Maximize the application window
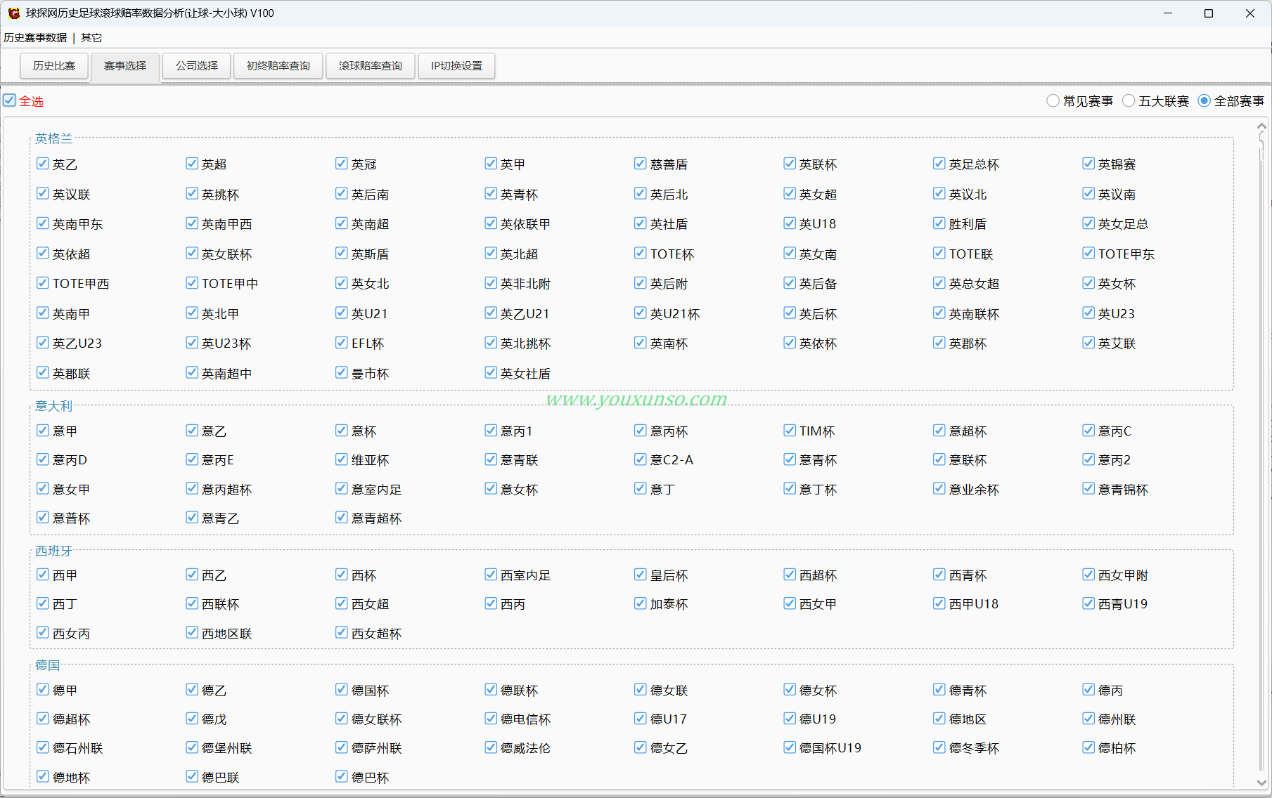This screenshot has width=1272, height=798. [1209, 13]
